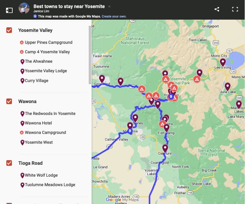Viewport: 245px width, 204px height.
Task: Open Wawona Hotel list entry
Action: [x=36, y=123]
